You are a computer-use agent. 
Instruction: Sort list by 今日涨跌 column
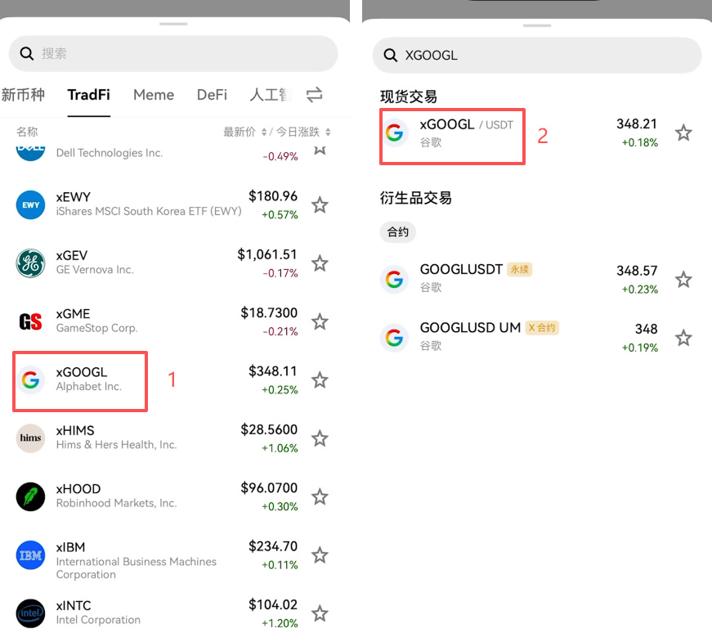click(303, 132)
